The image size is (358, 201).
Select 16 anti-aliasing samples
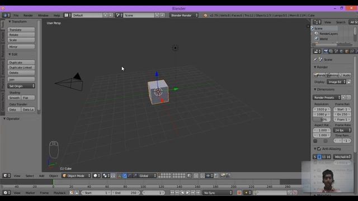pyautogui.click(x=328, y=157)
